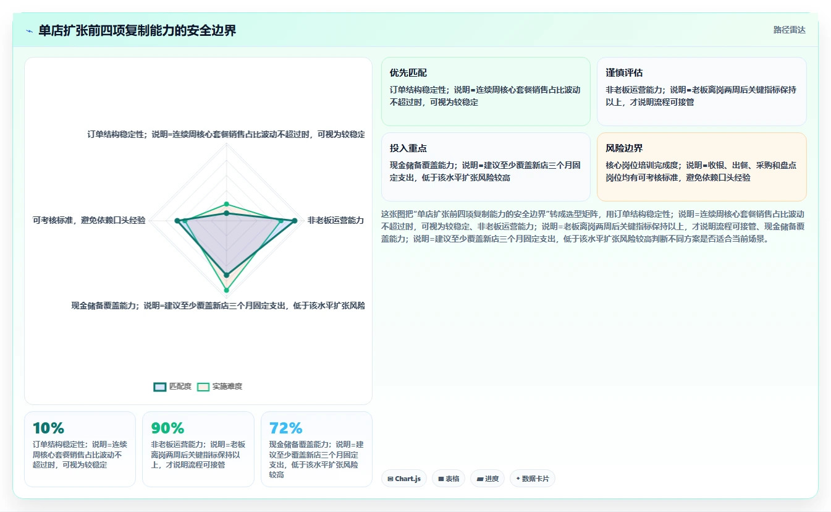Select the 进度 tag chip
The height and width of the screenshot is (512, 831).
click(x=487, y=479)
